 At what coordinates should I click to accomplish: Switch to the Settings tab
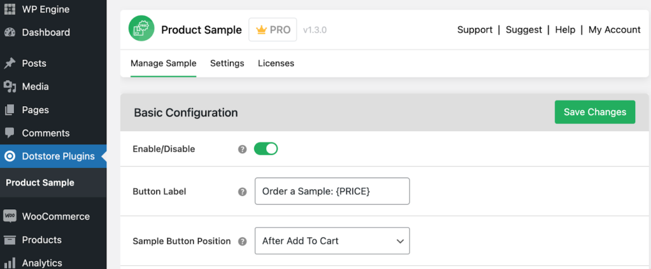pos(227,64)
